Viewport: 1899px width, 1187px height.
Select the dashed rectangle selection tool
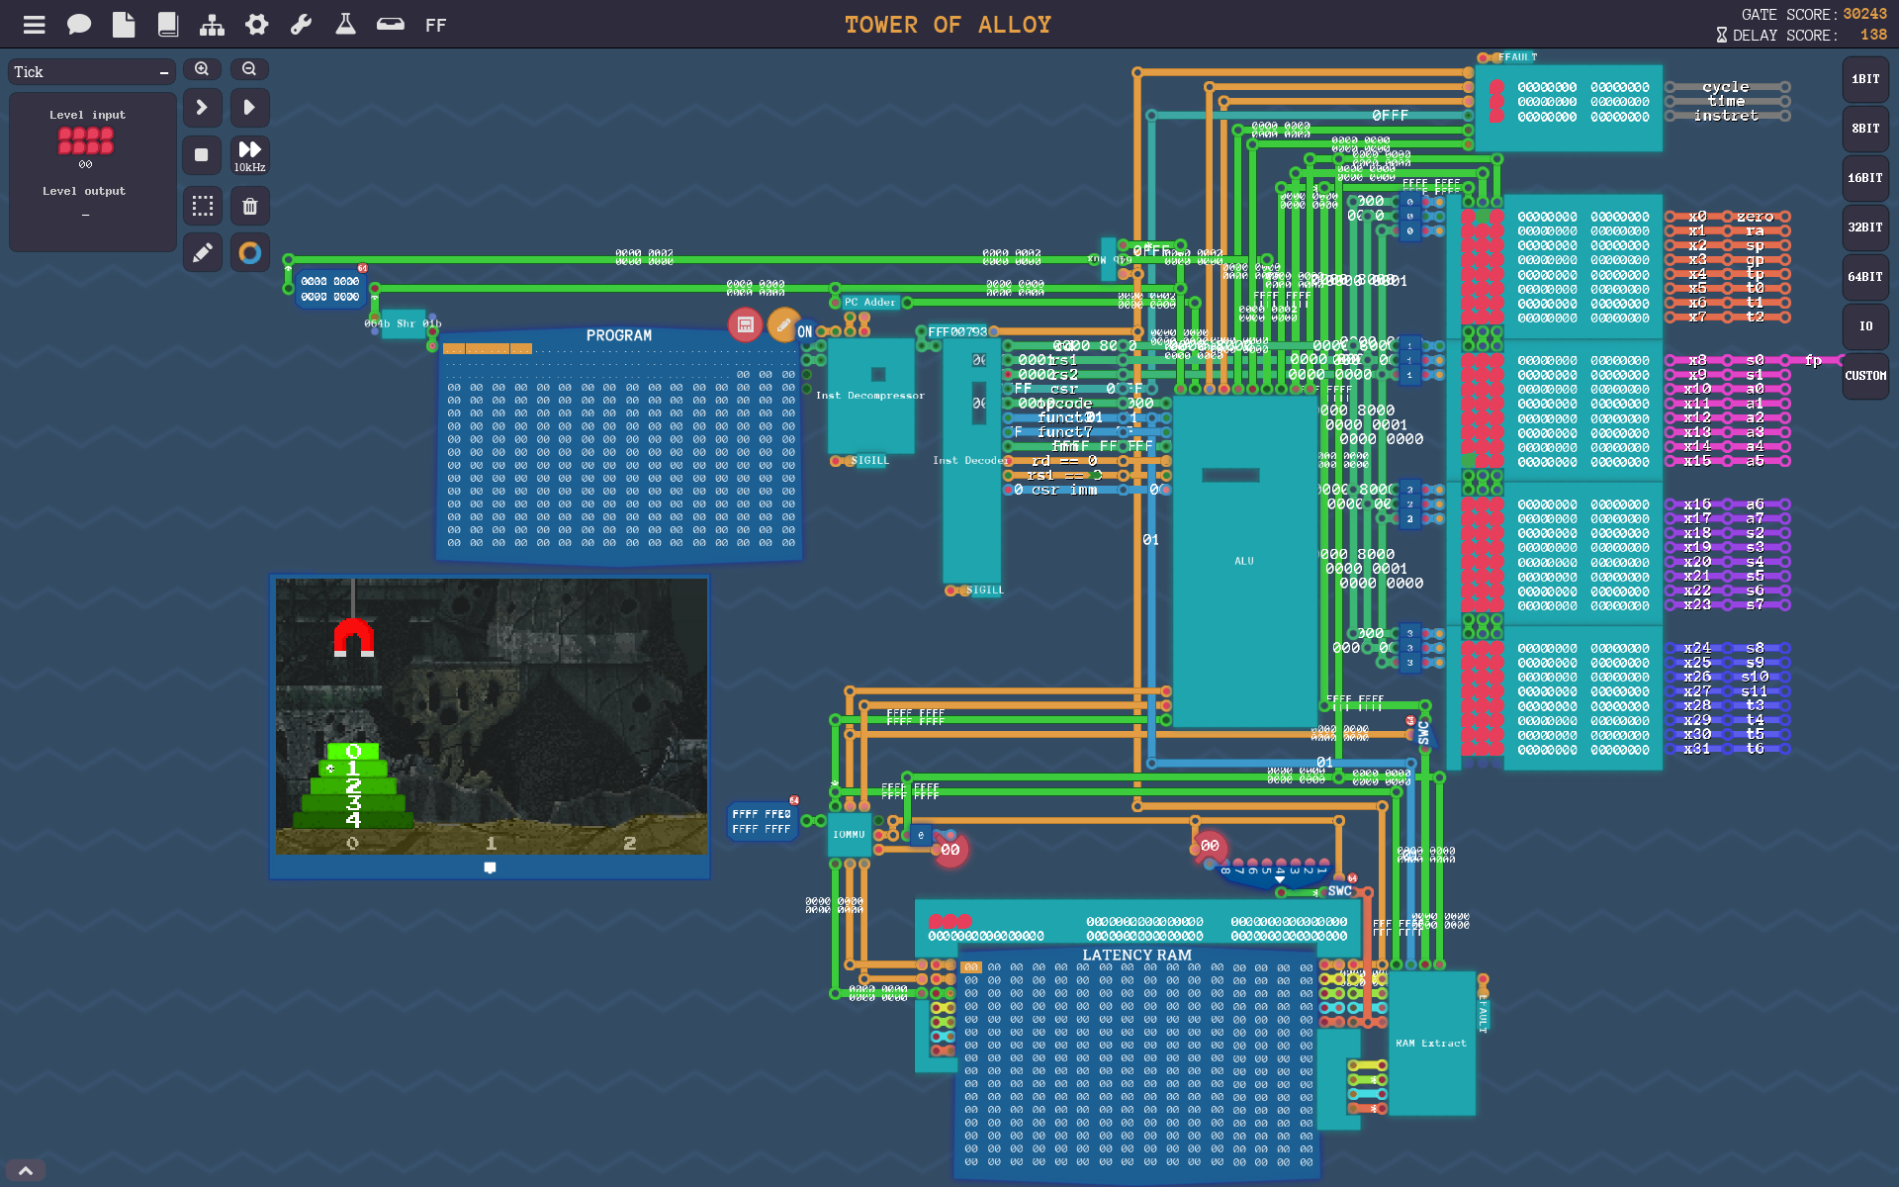coord(203,206)
